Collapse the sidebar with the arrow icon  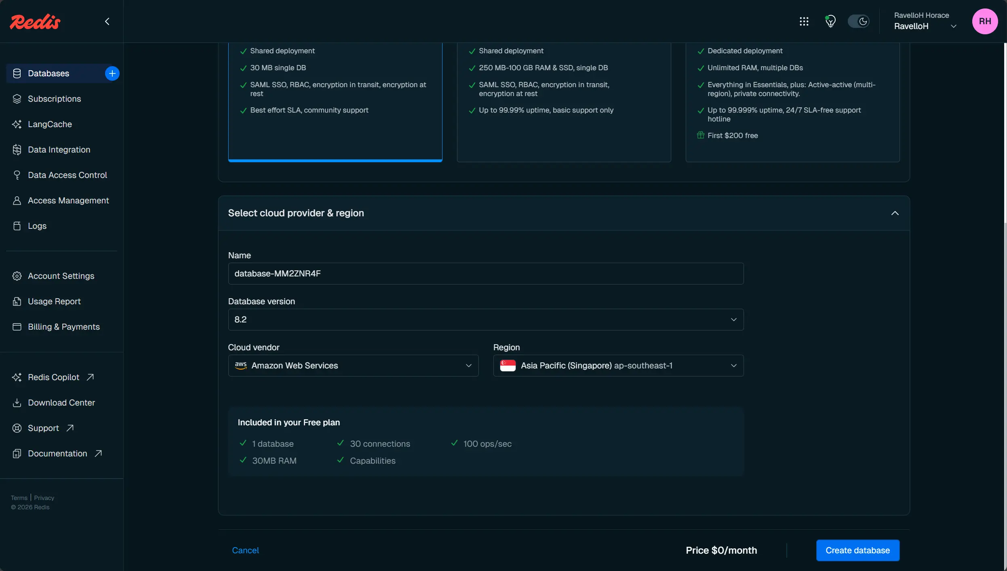107,21
